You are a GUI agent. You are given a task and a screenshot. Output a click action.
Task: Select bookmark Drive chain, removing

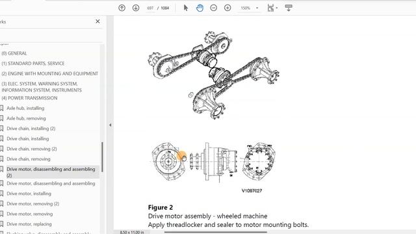coord(29,159)
